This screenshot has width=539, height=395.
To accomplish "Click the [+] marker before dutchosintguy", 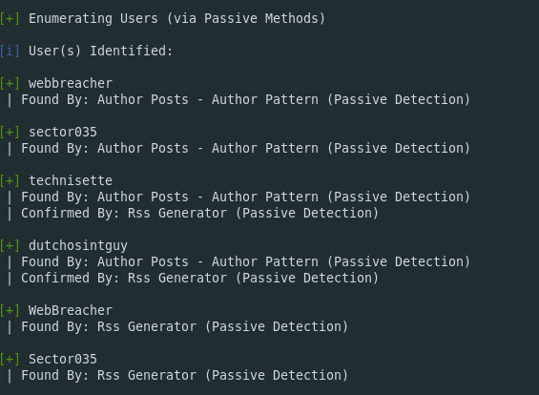I will point(10,246).
